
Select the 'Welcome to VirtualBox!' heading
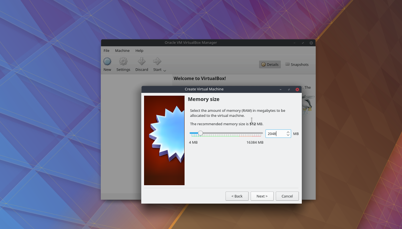pos(200,78)
